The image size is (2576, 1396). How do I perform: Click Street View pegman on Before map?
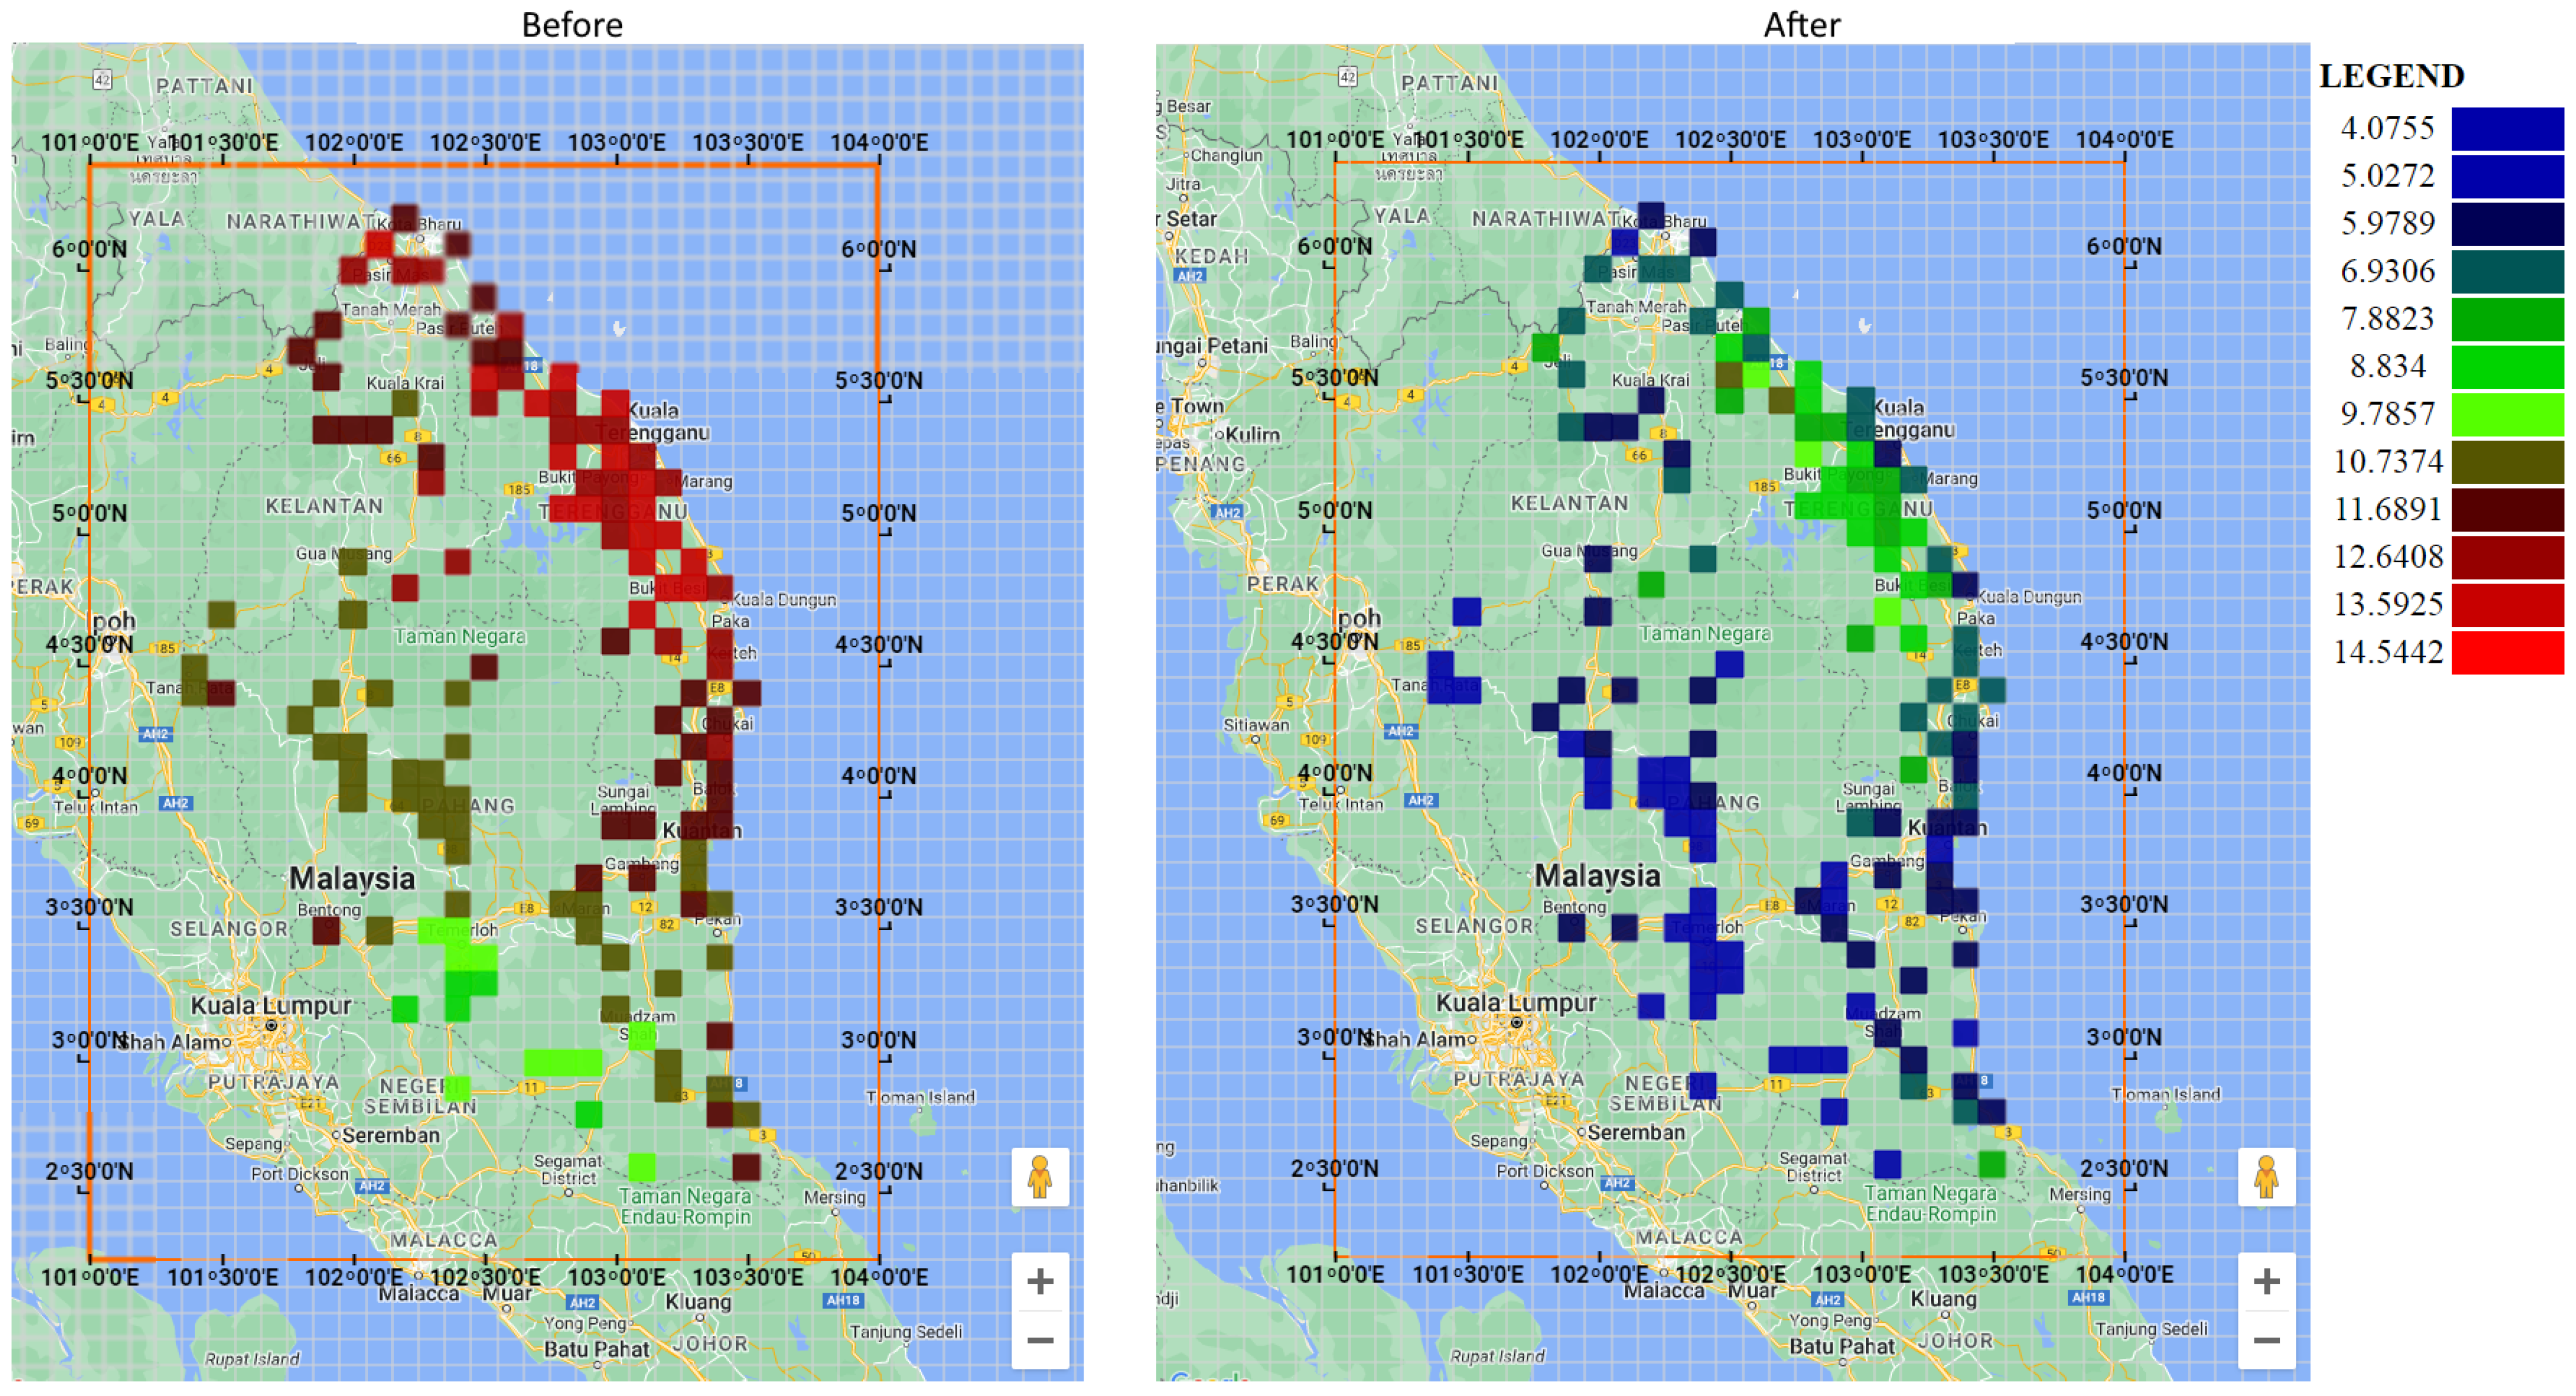click(x=1040, y=1177)
